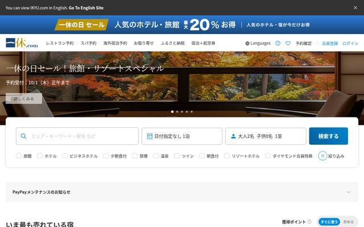Viewport: 364px width, 227px height.
Task: Expand the PayPayメンテナンスのお知らせ notice
Action: coord(182,192)
